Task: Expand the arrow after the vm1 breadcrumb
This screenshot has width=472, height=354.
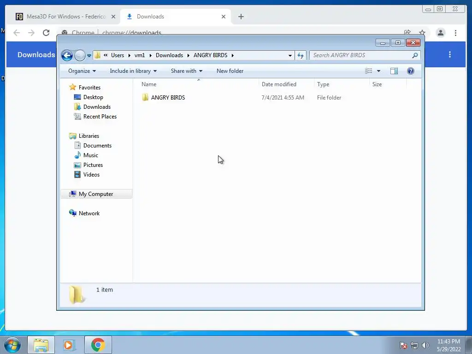Action: tap(151, 55)
